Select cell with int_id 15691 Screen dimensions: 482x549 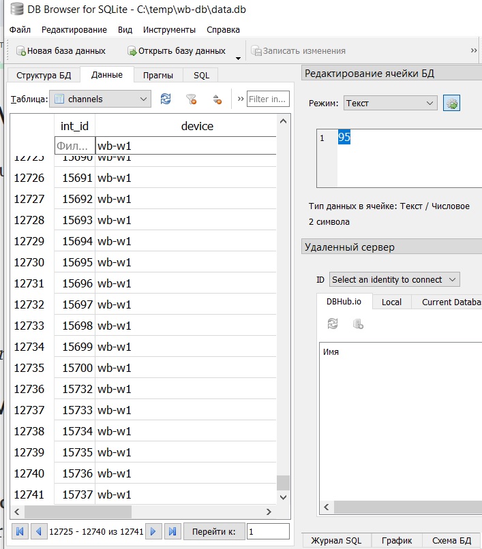(75, 178)
